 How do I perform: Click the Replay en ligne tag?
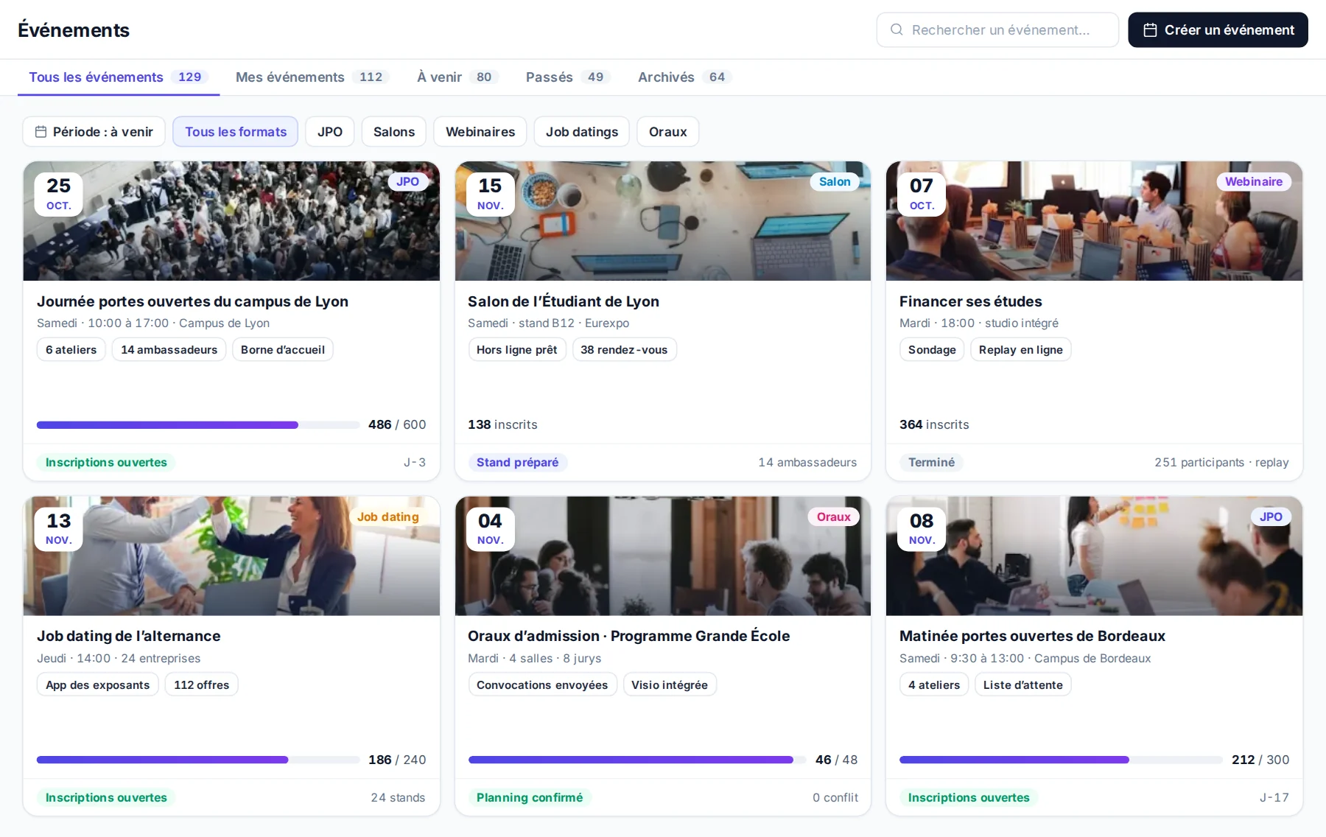1021,350
